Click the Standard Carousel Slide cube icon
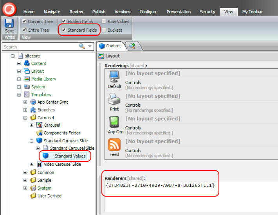Viewport: 278px width, 215px height. pos(39,140)
